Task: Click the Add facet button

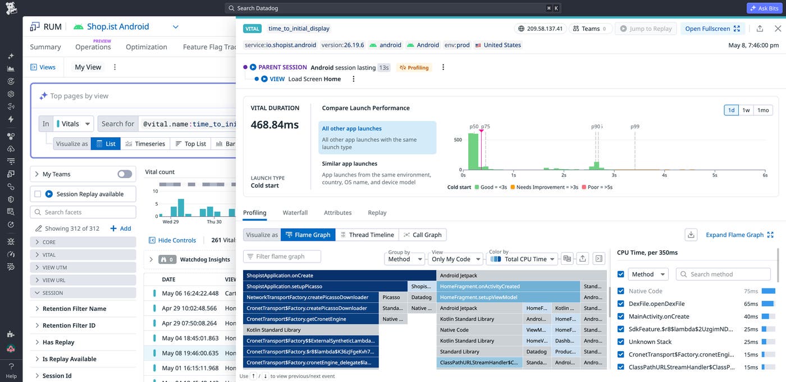Action: (x=121, y=229)
